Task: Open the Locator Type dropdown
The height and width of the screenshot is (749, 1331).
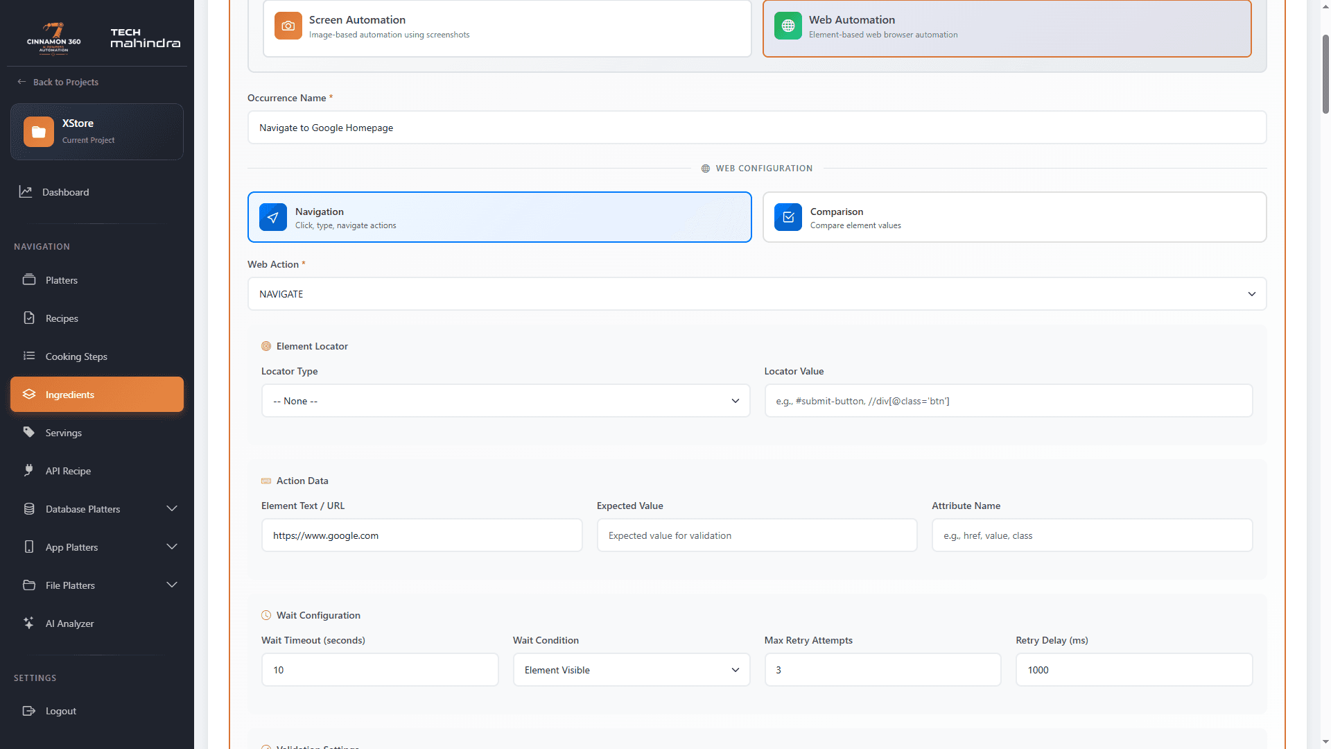Action: pyautogui.click(x=506, y=401)
